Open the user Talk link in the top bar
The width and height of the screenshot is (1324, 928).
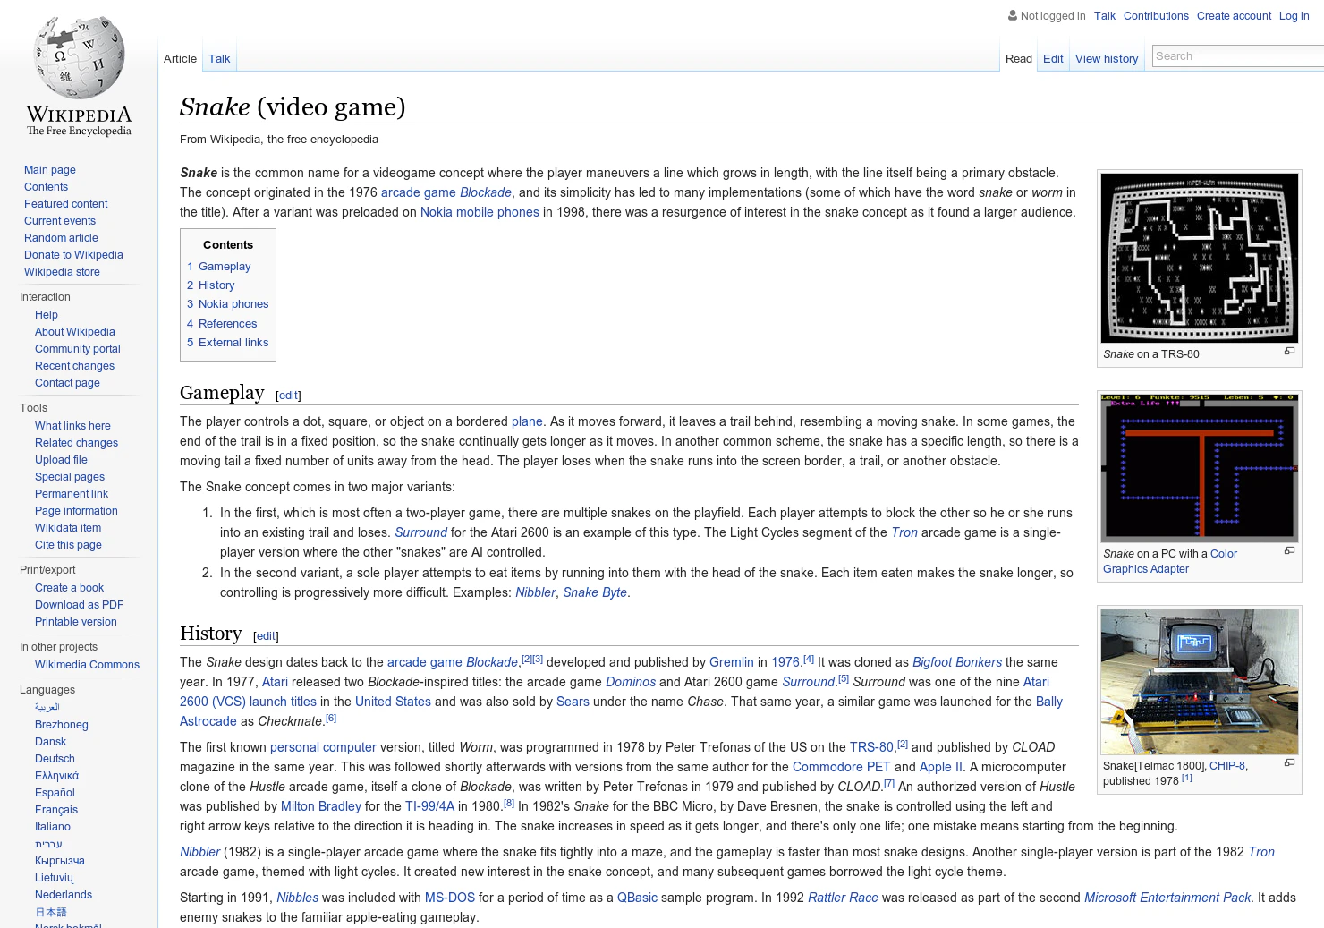pyautogui.click(x=1104, y=16)
